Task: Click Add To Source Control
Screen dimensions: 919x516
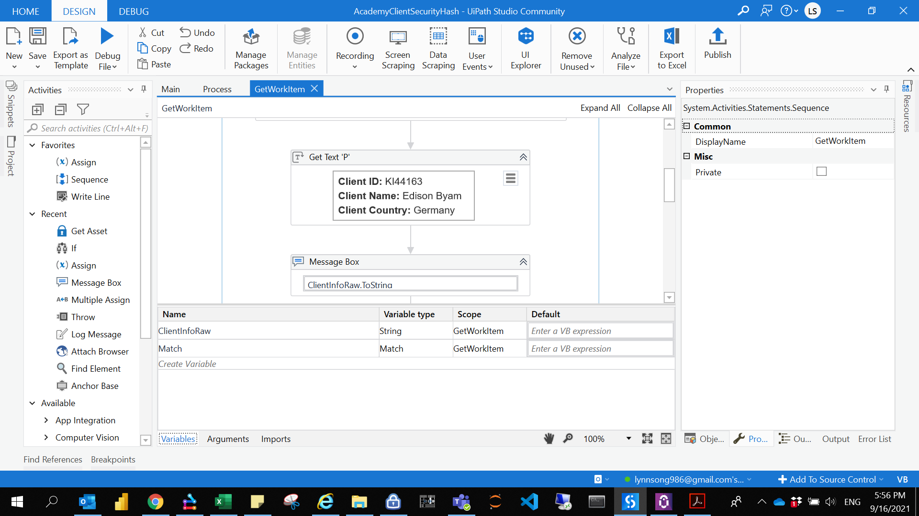Action: click(831, 479)
